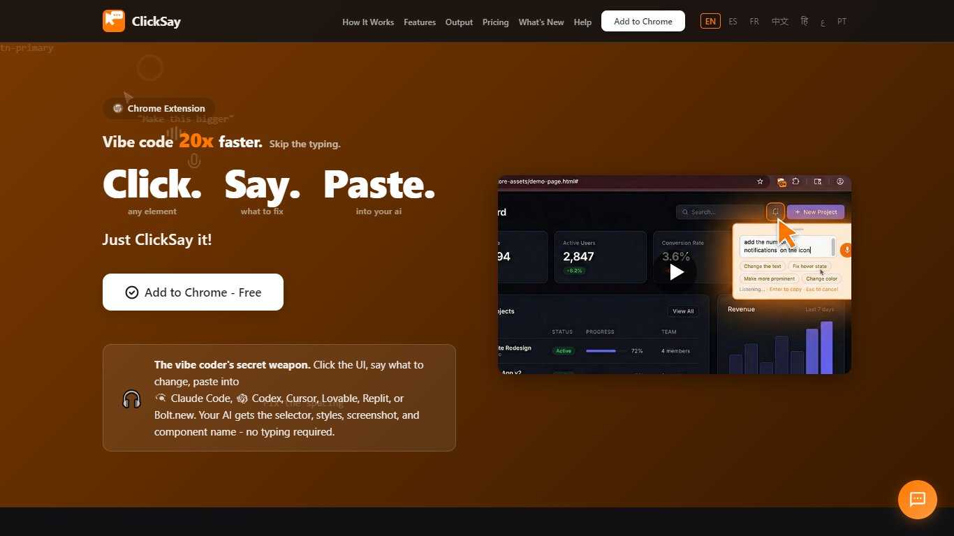
Task: Open the What's New nav link
Action: (x=541, y=22)
